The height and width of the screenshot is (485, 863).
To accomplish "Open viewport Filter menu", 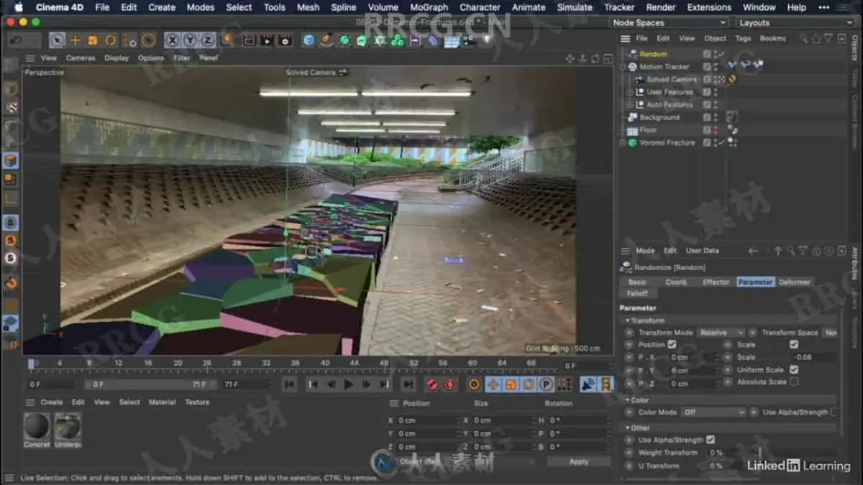I will pos(182,58).
